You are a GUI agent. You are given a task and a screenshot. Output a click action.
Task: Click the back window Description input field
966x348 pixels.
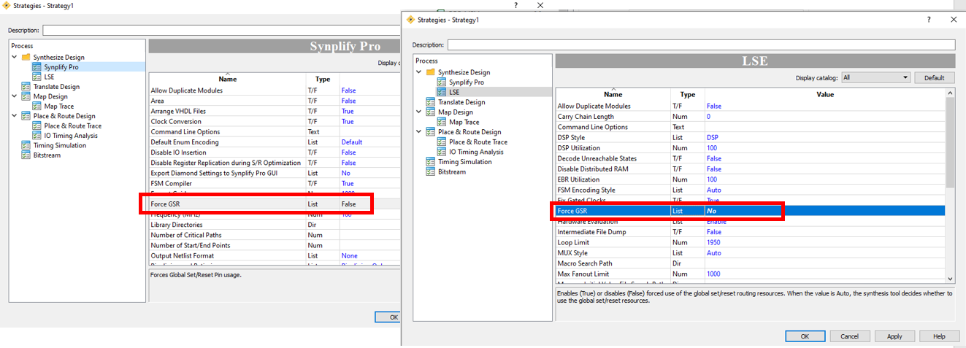[x=221, y=30]
